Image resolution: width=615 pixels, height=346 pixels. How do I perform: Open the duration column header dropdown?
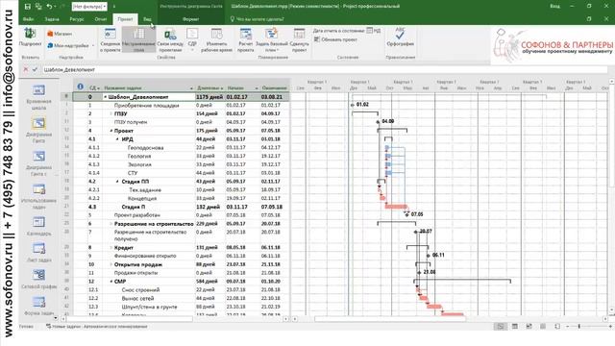coord(222,87)
